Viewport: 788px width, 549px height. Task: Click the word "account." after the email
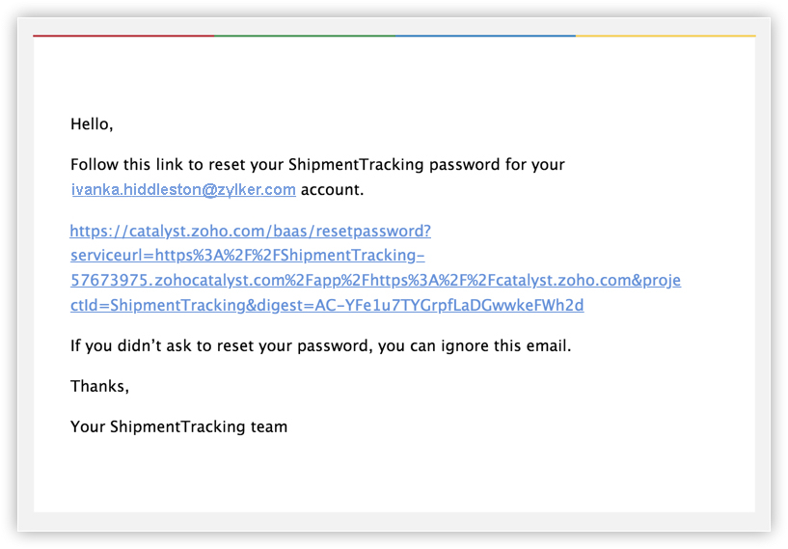click(x=332, y=189)
